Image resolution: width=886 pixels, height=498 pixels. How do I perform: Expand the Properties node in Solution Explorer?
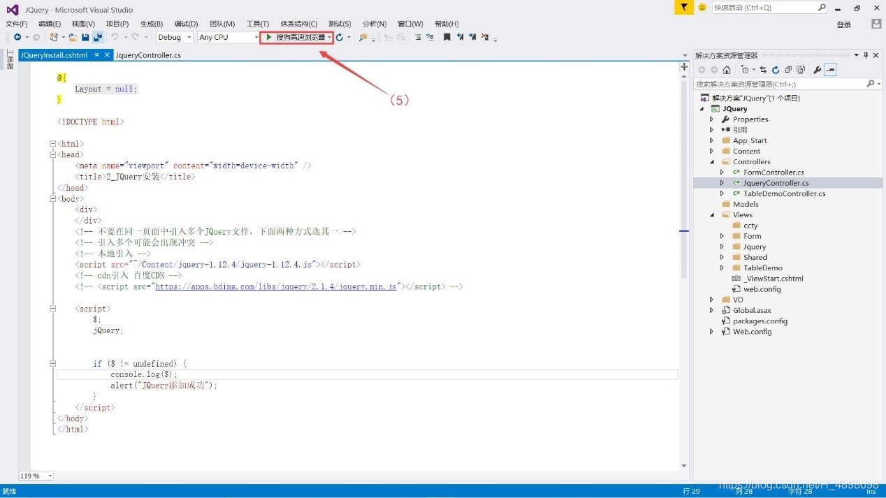click(712, 119)
